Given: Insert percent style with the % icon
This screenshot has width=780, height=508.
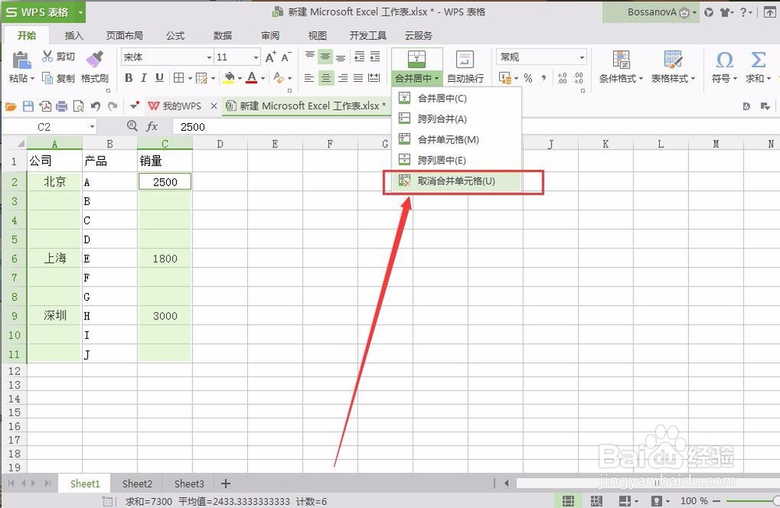Looking at the screenshot, I should [x=527, y=78].
